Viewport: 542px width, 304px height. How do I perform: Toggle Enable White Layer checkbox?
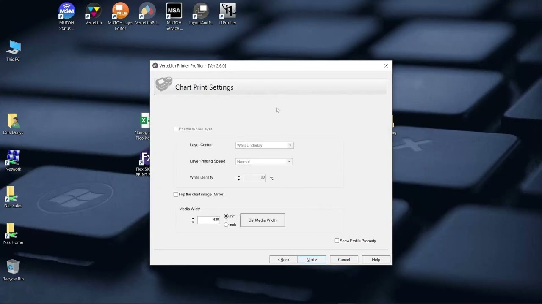pyautogui.click(x=176, y=129)
